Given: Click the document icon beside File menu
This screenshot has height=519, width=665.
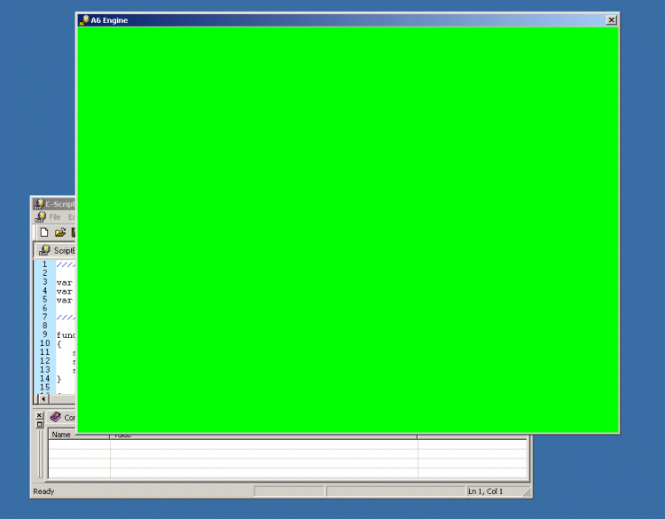Looking at the screenshot, I should pyautogui.click(x=40, y=217).
